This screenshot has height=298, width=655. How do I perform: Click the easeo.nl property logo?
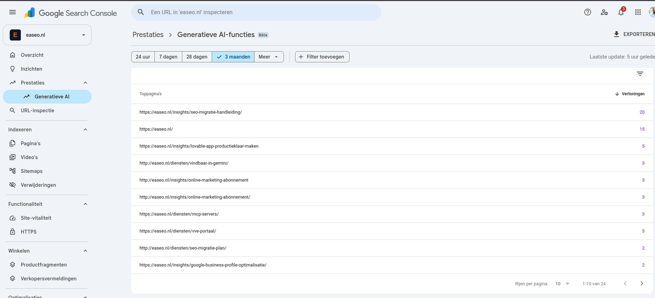15,35
